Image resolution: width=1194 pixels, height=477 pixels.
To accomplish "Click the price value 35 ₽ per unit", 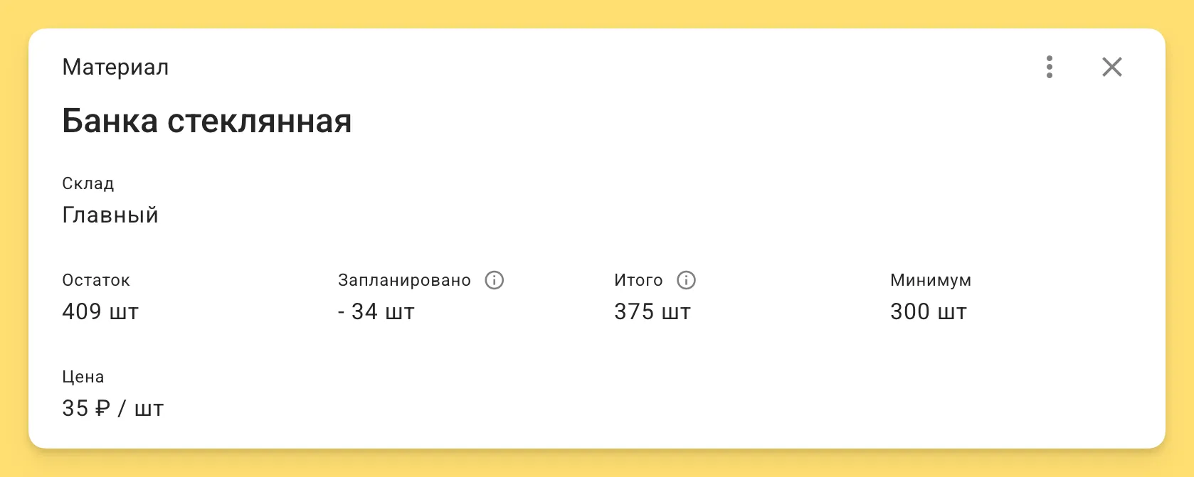I will (x=112, y=408).
